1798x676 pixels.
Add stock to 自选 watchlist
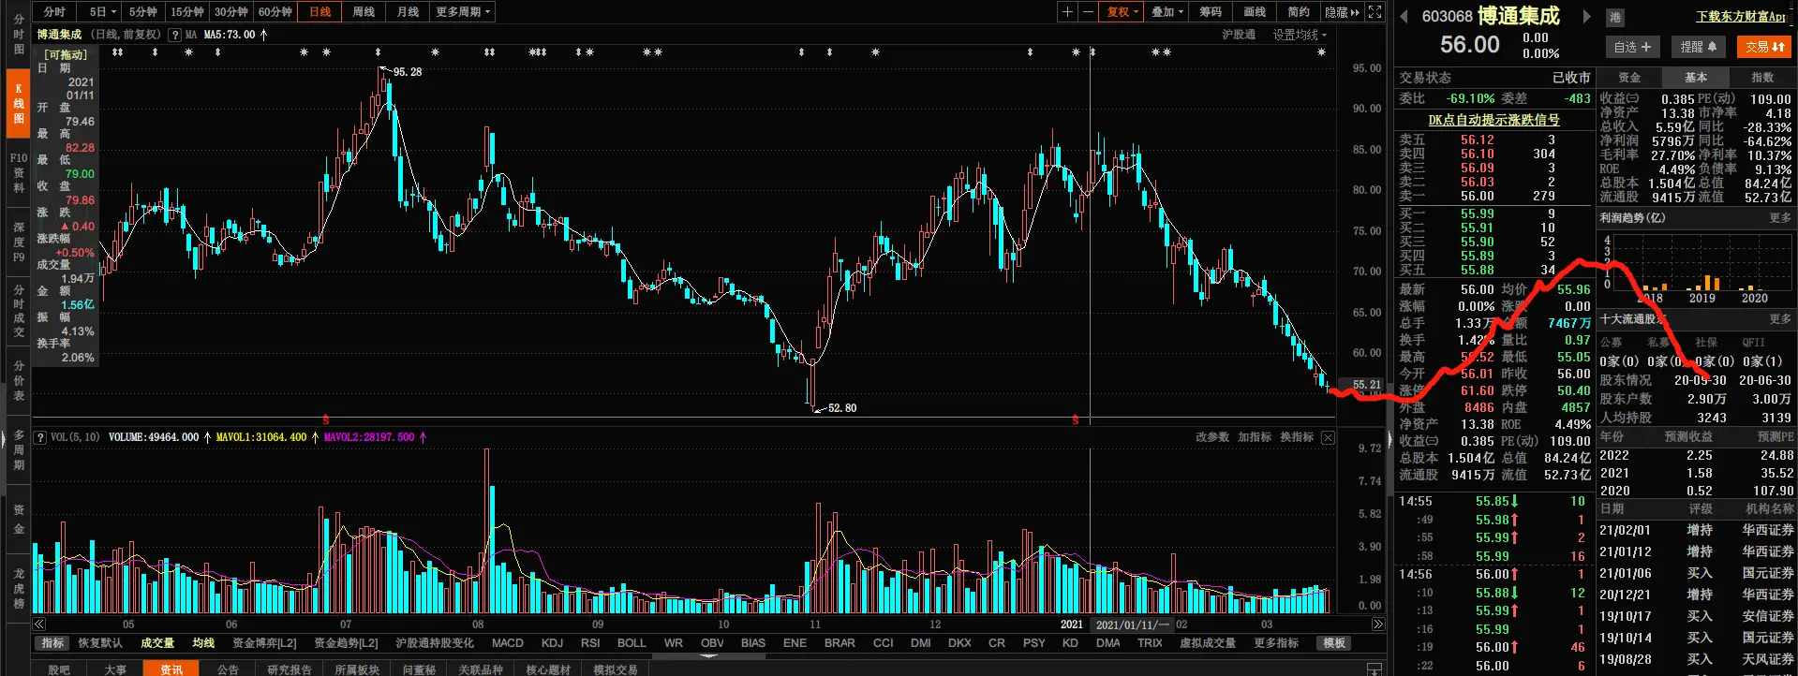click(1632, 47)
